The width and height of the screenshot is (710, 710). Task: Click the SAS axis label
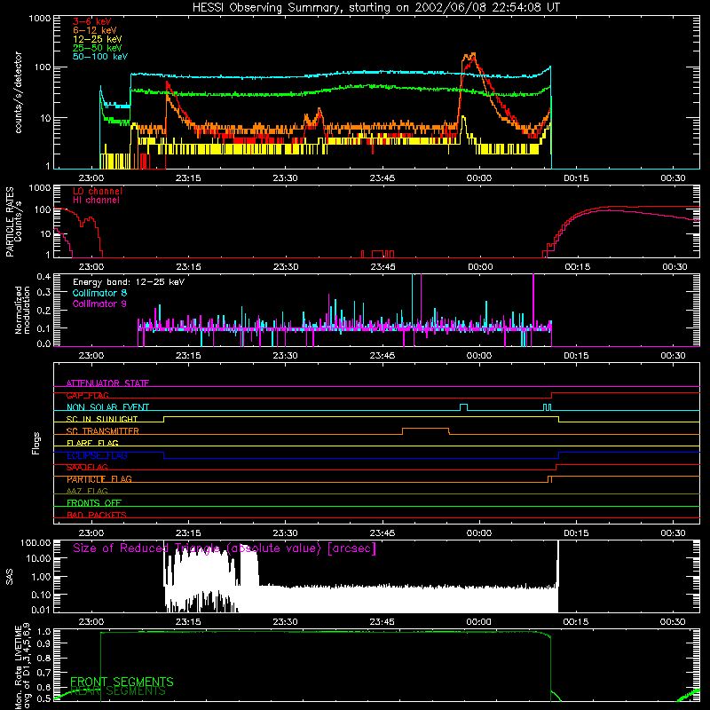click(9, 577)
